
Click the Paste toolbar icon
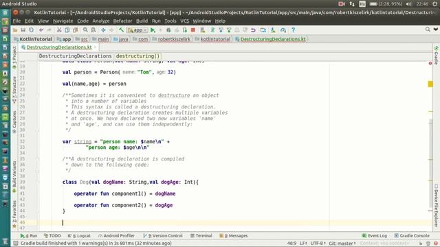[75, 30]
